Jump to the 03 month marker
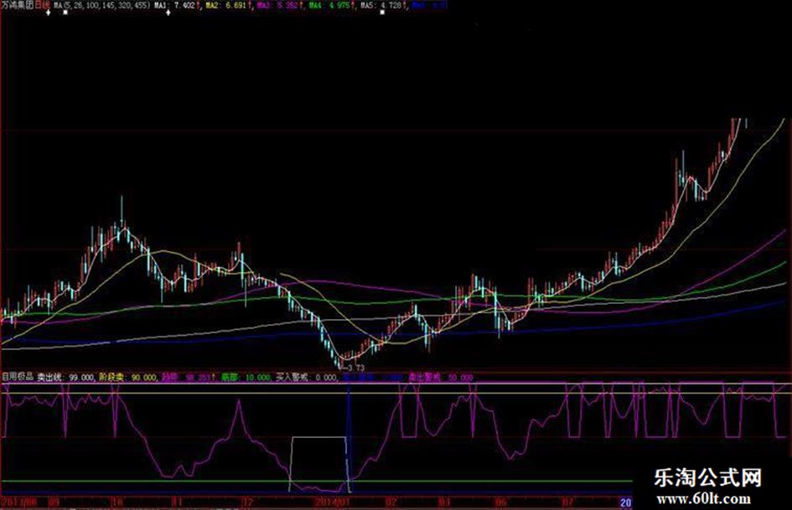 tap(444, 502)
